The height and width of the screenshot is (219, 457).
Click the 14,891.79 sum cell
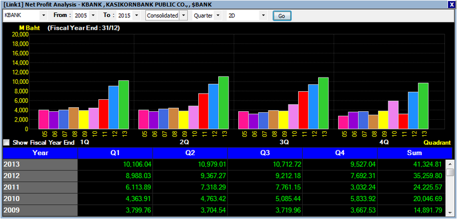point(412,210)
